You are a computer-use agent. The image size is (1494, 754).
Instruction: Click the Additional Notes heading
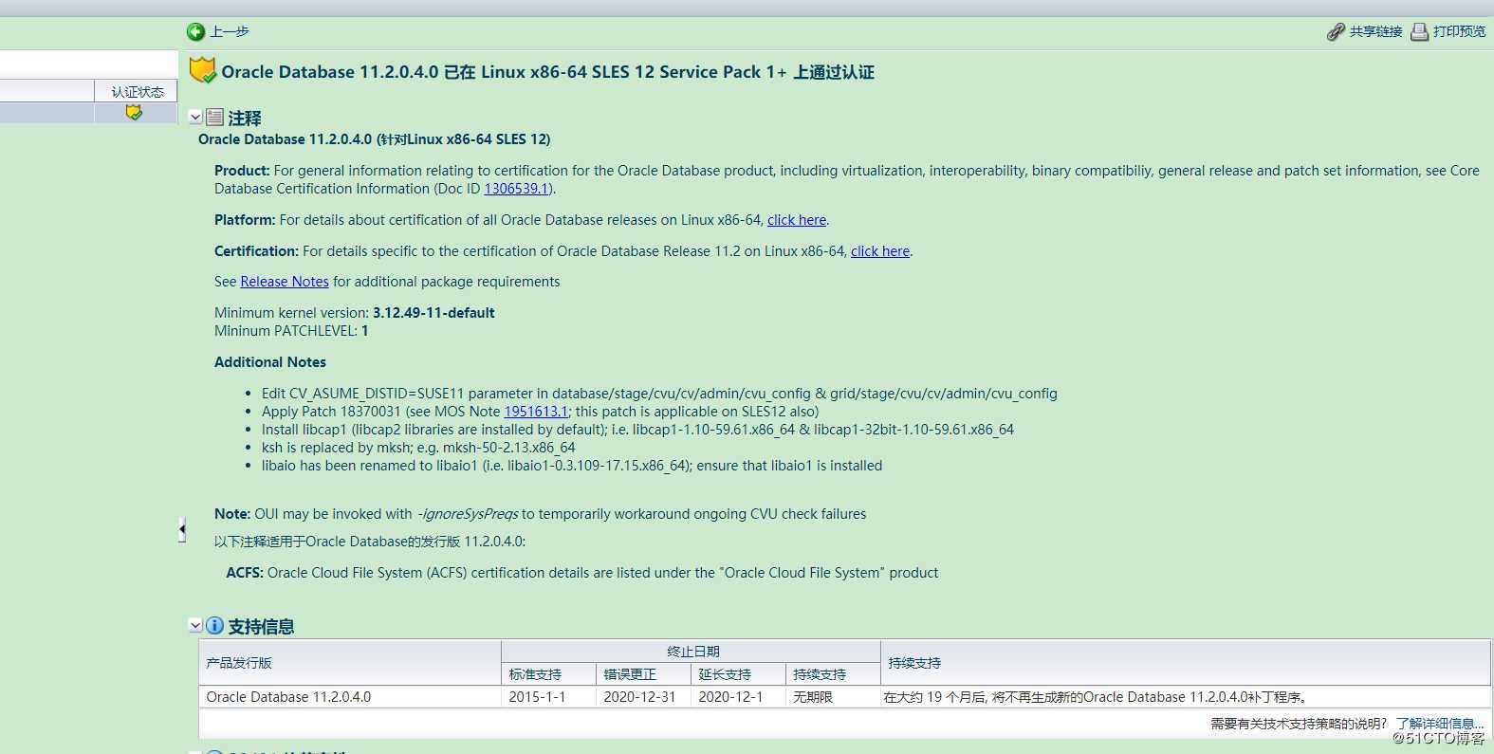270,362
